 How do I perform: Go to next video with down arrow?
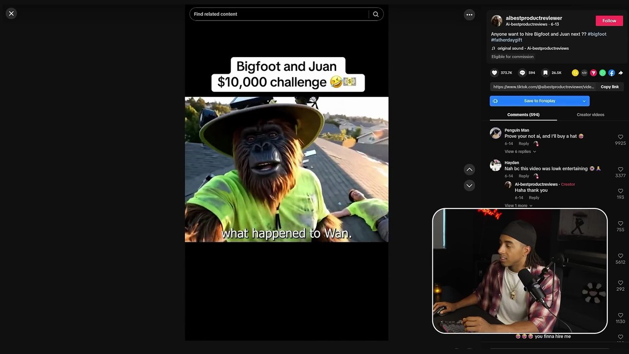pos(469,185)
